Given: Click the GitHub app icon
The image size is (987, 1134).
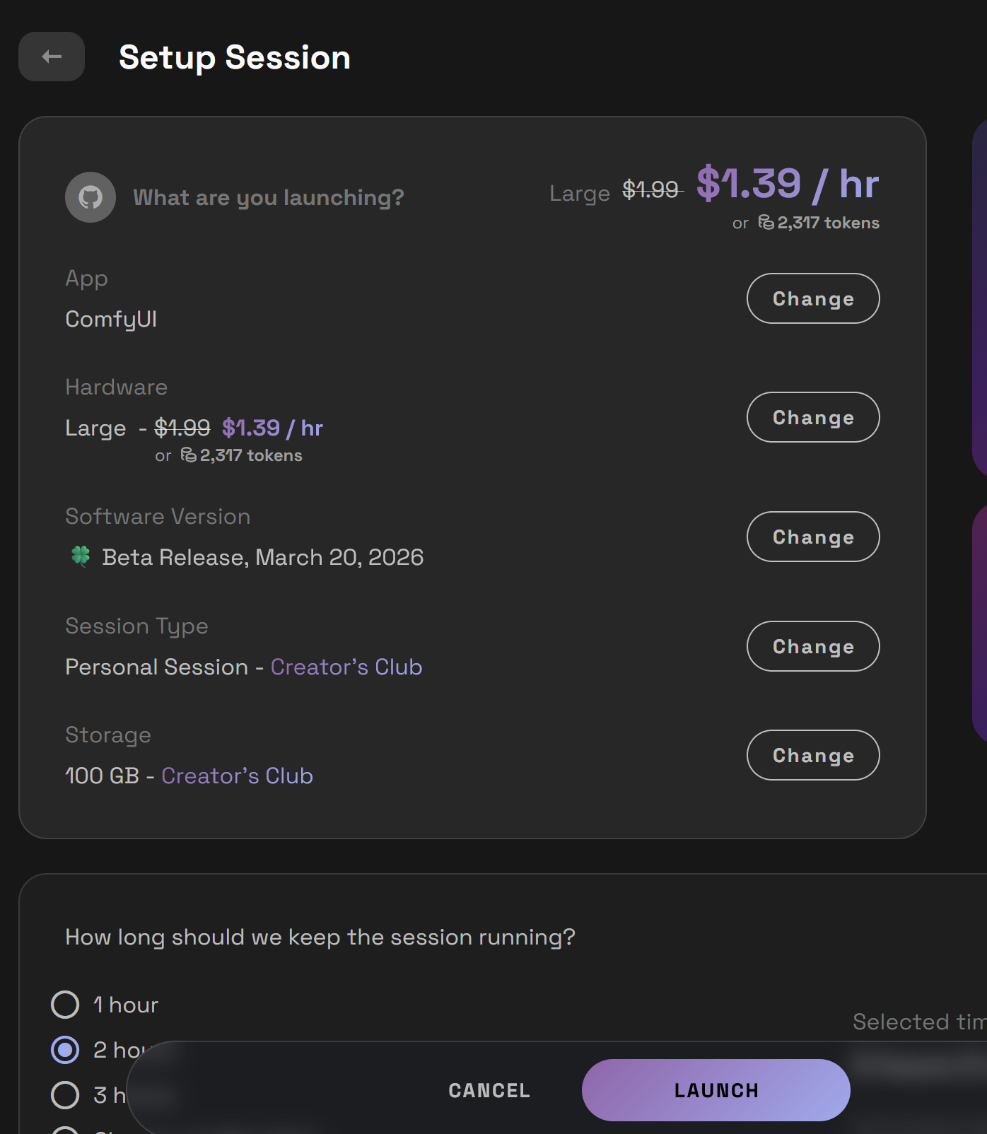Looking at the screenshot, I should click(x=90, y=197).
